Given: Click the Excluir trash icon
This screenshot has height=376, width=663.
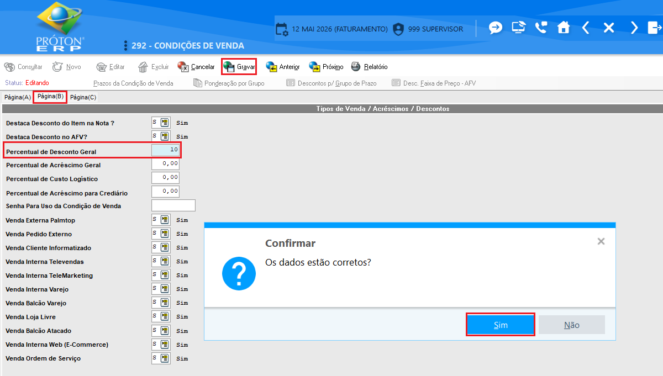Looking at the screenshot, I should click(x=143, y=67).
